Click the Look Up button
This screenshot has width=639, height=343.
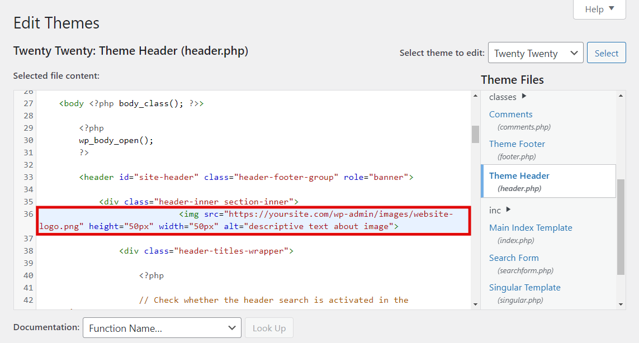pos(269,328)
